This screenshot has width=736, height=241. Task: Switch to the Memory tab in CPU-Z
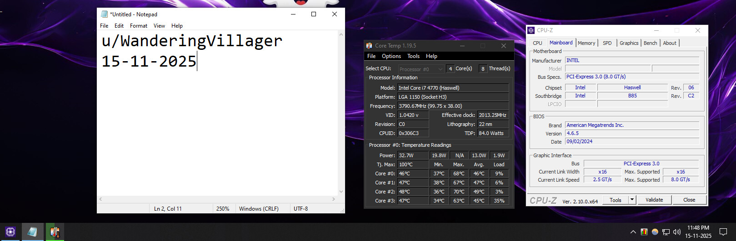click(x=586, y=43)
